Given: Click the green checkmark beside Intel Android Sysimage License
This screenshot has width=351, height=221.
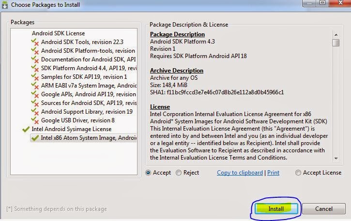Looking at the screenshot, I should pos(26,129).
